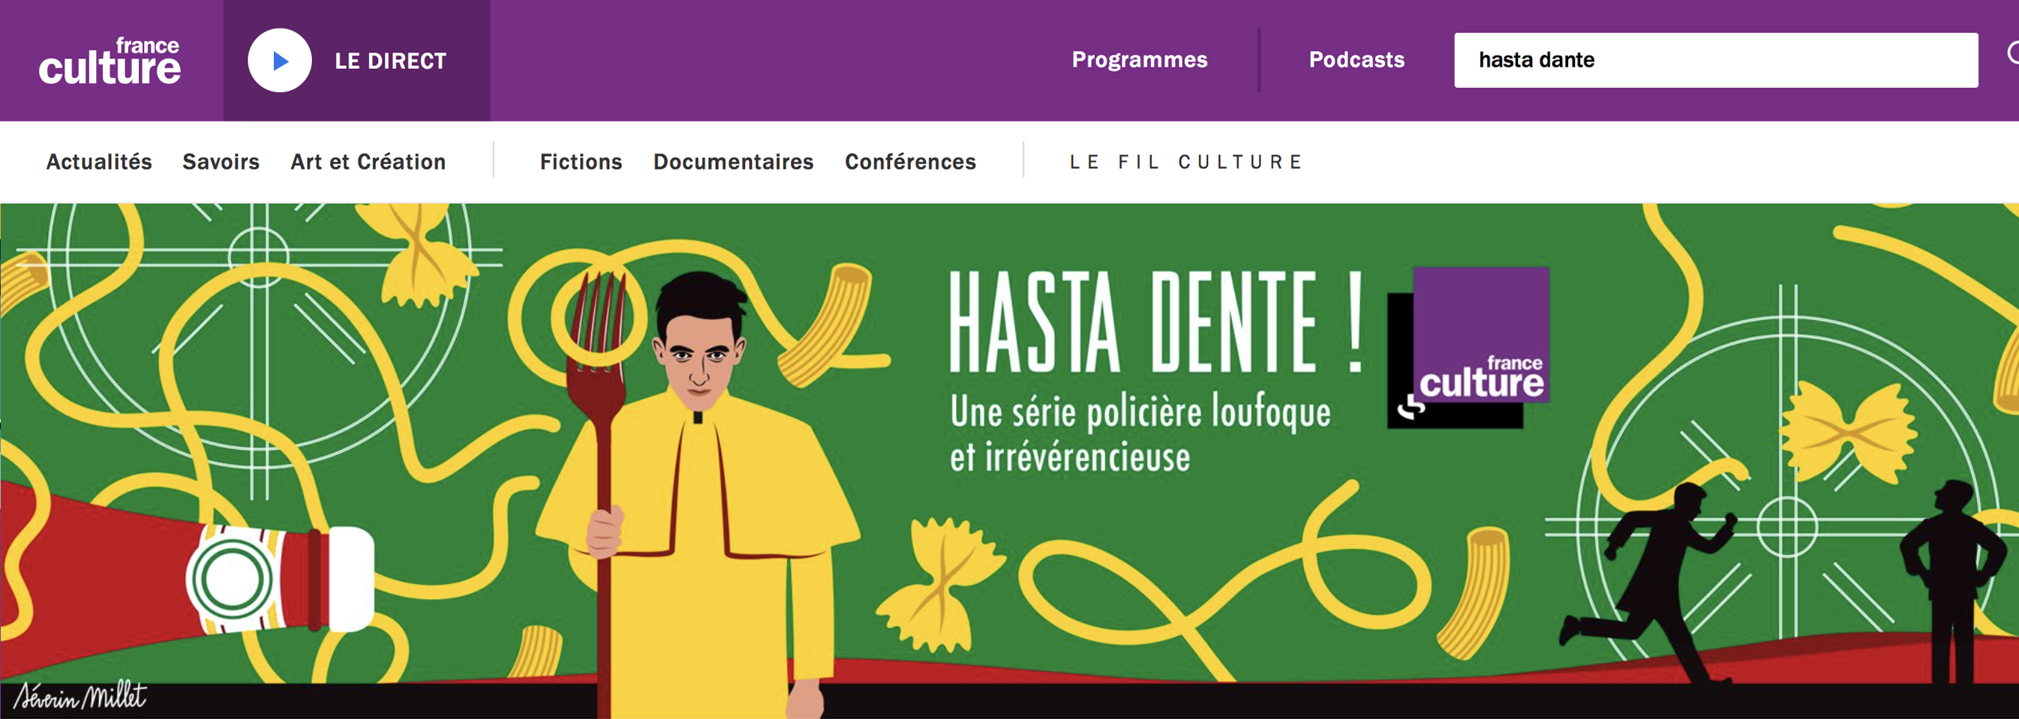Open the Programmes menu
The image size is (2019, 719).
click(1139, 59)
